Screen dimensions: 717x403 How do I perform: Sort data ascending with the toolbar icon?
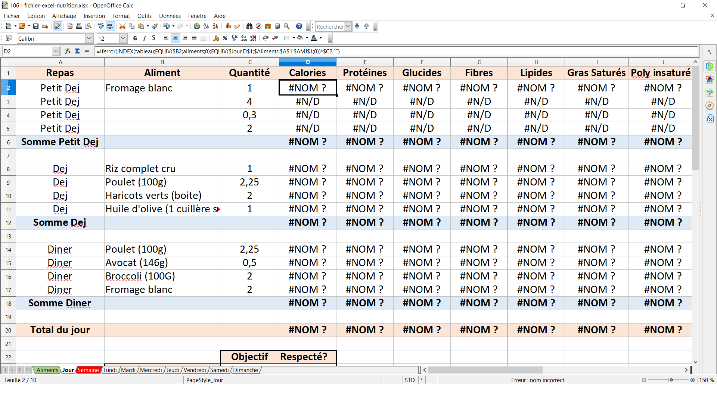tap(206, 26)
